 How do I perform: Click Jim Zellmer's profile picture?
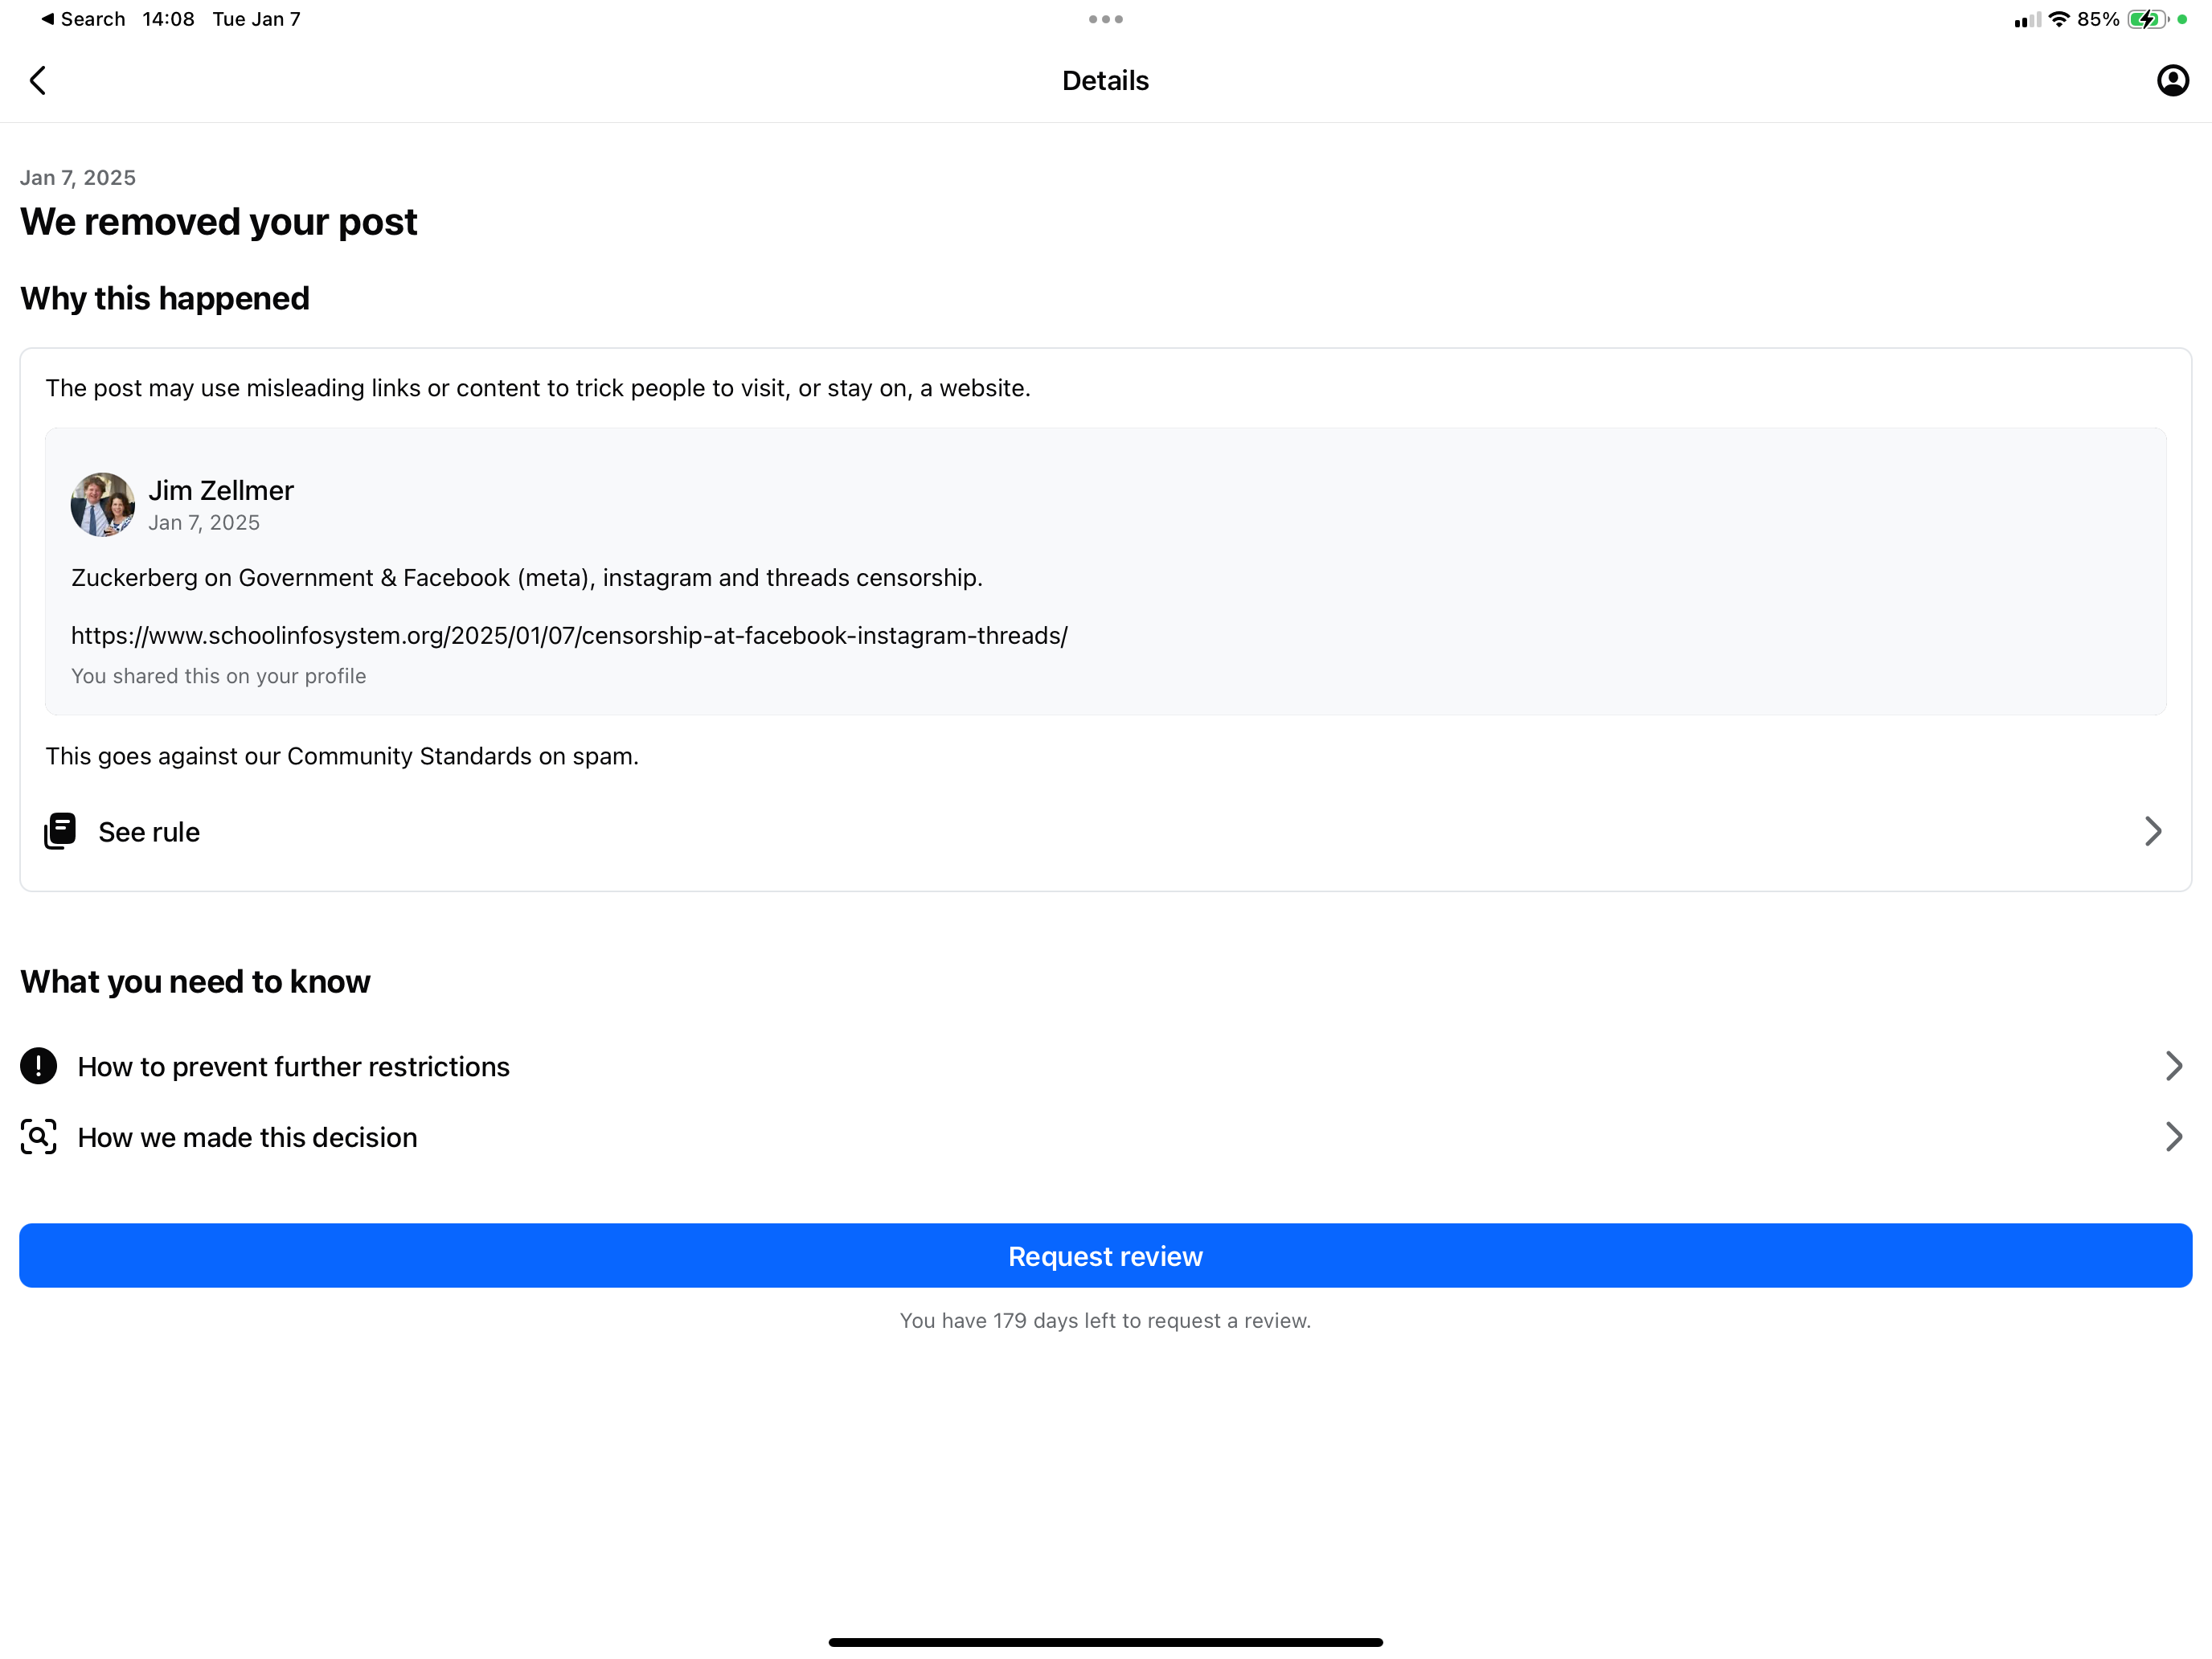pos(103,505)
